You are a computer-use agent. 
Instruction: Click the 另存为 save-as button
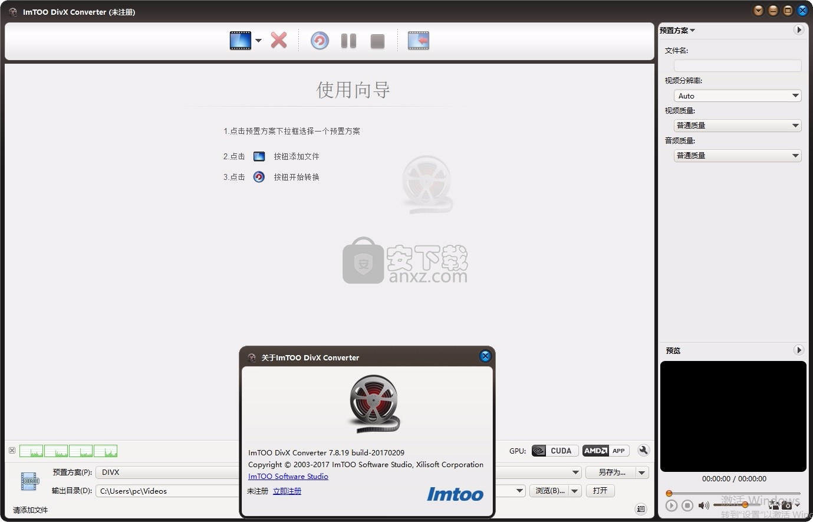pos(611,472)
